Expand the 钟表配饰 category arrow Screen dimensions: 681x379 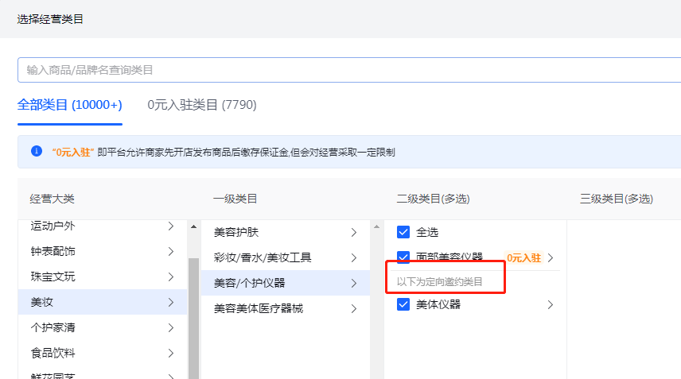click(x=170, y=252)
